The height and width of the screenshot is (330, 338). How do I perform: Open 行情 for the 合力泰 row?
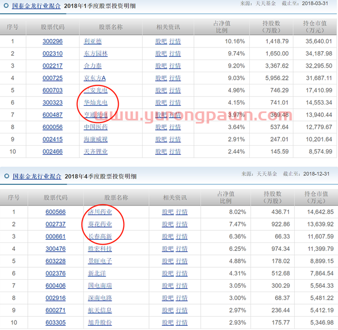tap(175, 66)
